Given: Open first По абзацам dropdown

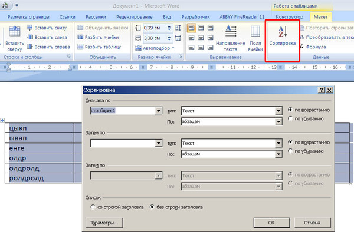Looking at the screenshot, I should [278, 122].
